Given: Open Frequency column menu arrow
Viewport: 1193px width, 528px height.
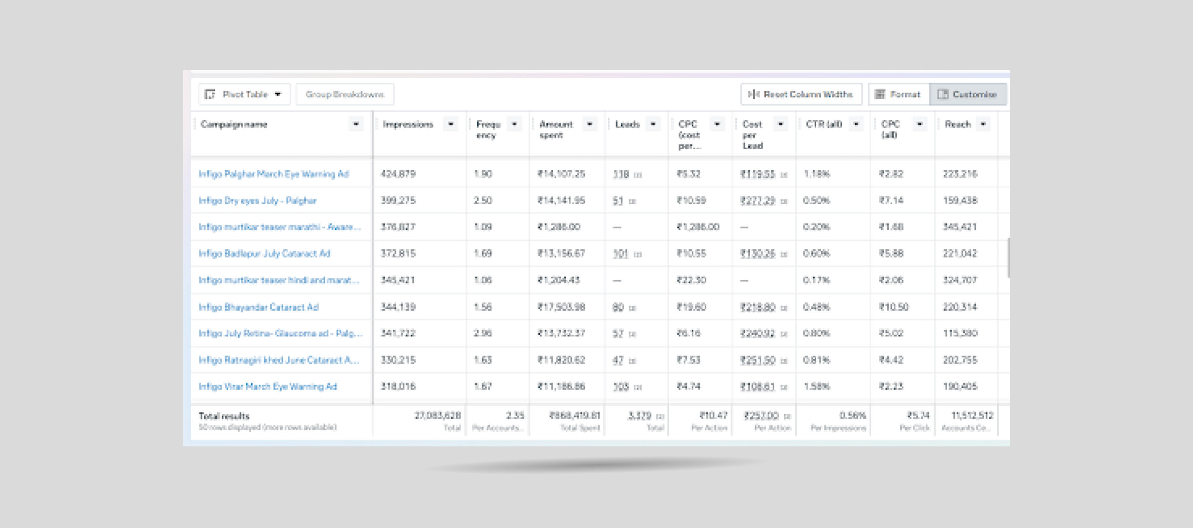Looking at the screenshot, I should click(x=514, y=124).
